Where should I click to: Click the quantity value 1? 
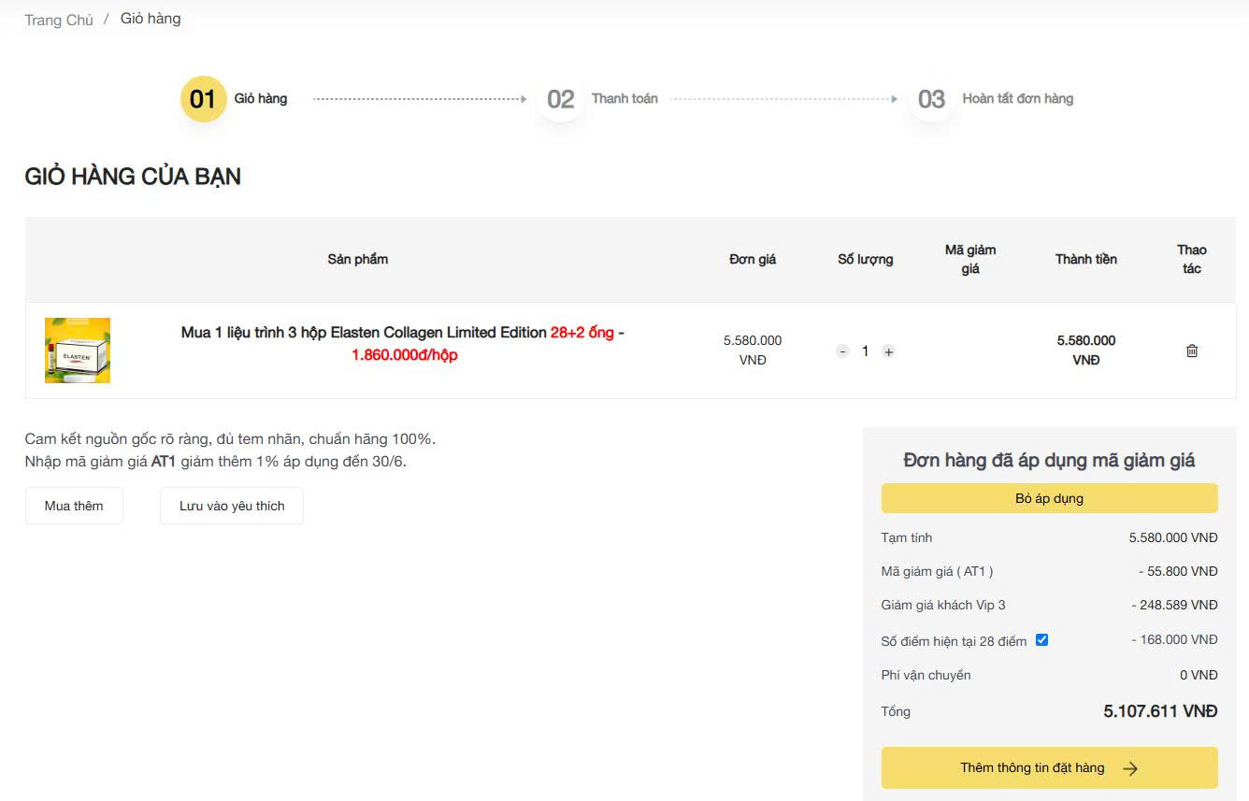(x=866, y=351)
